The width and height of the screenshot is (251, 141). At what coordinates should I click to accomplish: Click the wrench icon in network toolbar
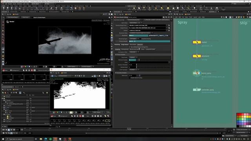click(222, 17)
